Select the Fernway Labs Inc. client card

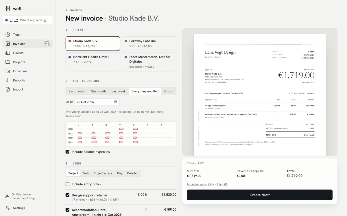(149, 43)
